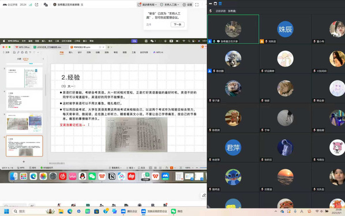The width and height of the screenshot is (345, 216).
Task: Open the meeting settings gear icon
Action: (187, 5)
